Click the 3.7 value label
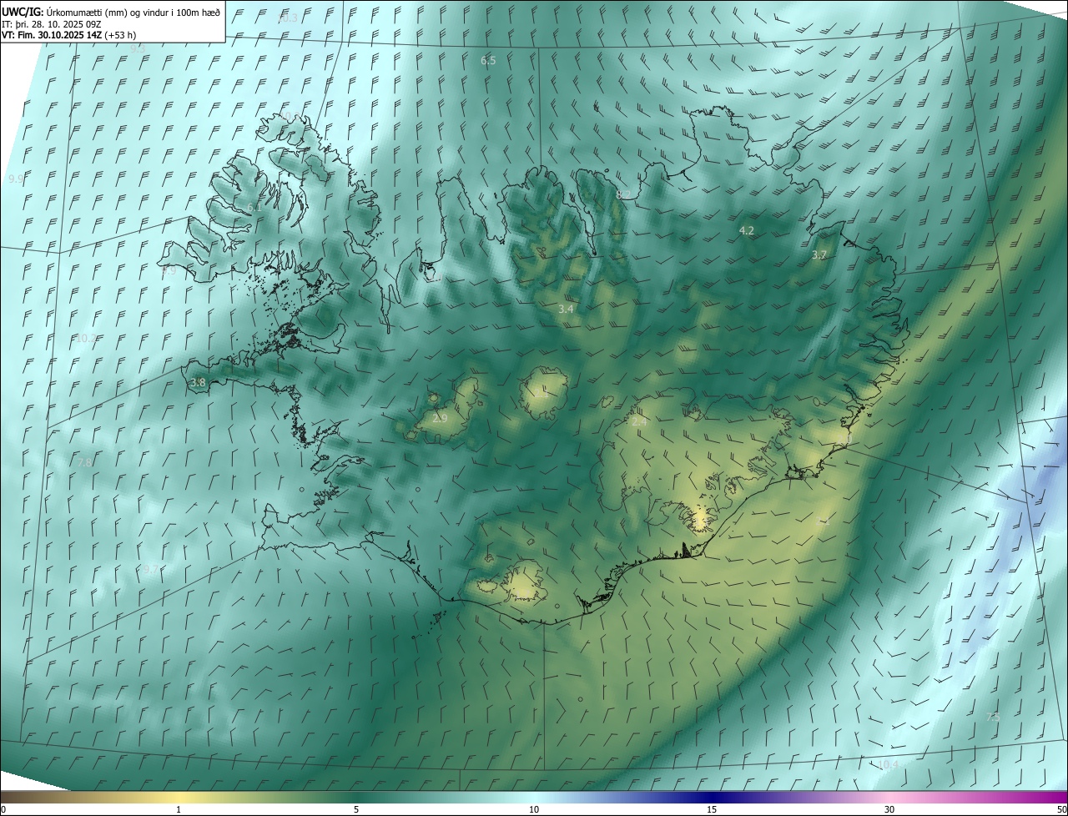 819,255
